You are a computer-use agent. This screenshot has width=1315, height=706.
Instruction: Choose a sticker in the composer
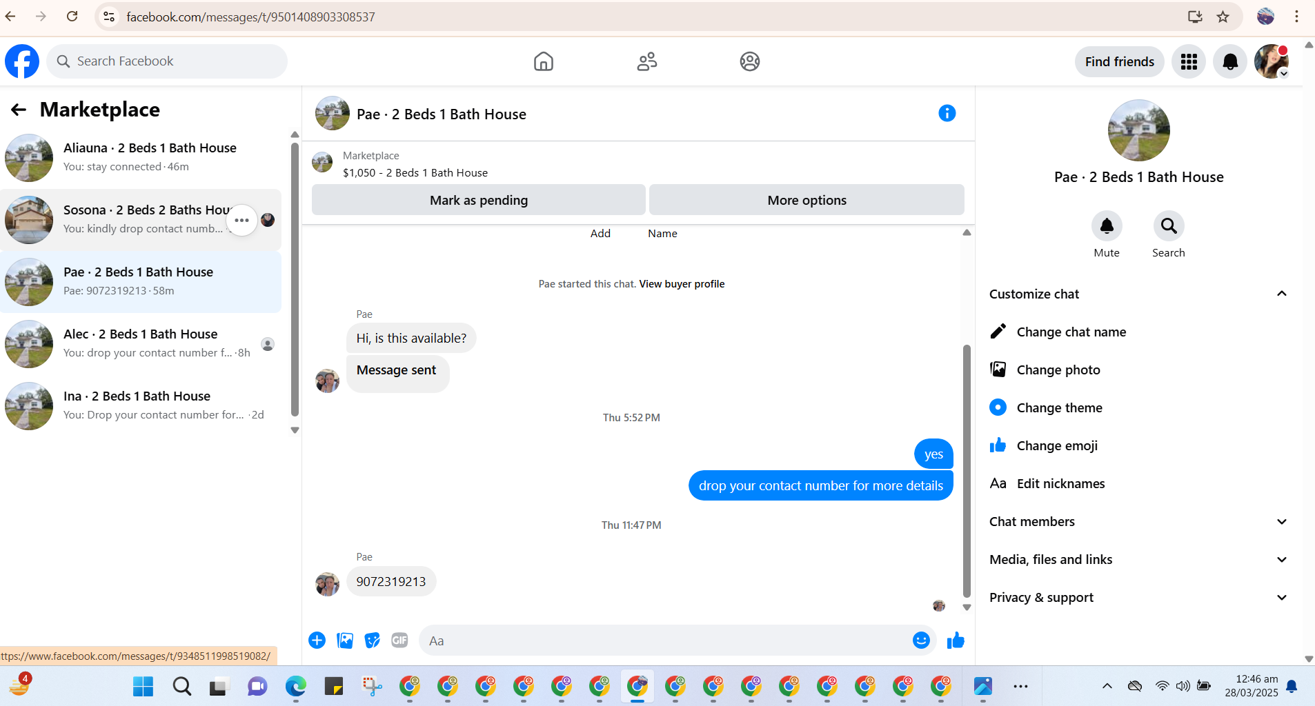[x=373, y=641]
